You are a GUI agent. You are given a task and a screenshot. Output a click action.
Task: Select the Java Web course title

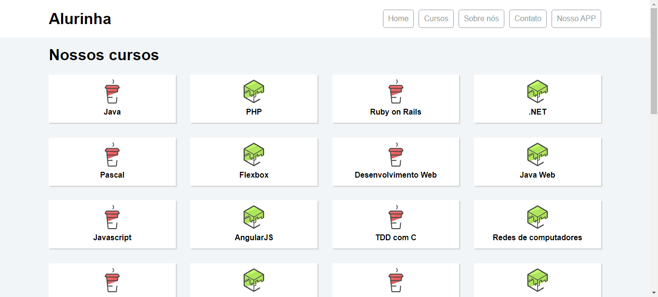[538, 175]
